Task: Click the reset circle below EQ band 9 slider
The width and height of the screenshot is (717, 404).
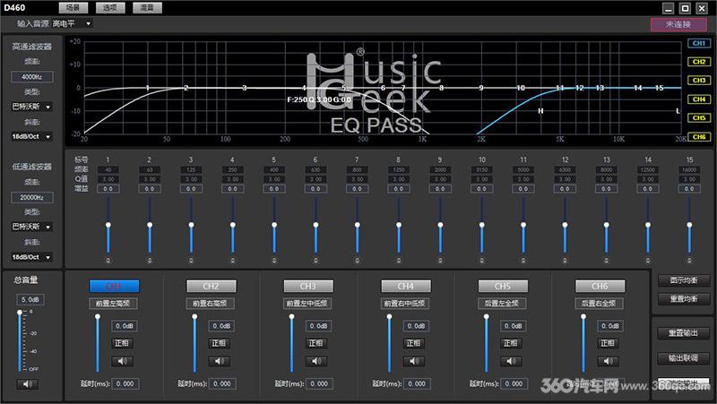Action: click(x=440, y=261)
